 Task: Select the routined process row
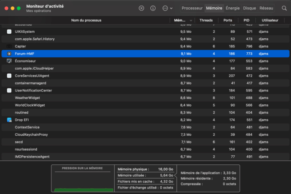coord(145,112)
